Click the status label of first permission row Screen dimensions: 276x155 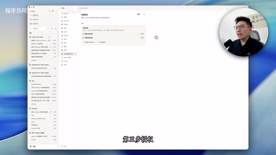click(x=142, y=34)
